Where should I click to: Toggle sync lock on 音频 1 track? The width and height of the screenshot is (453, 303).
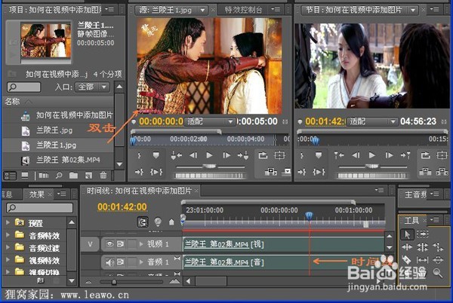click(x=120, y=262)
